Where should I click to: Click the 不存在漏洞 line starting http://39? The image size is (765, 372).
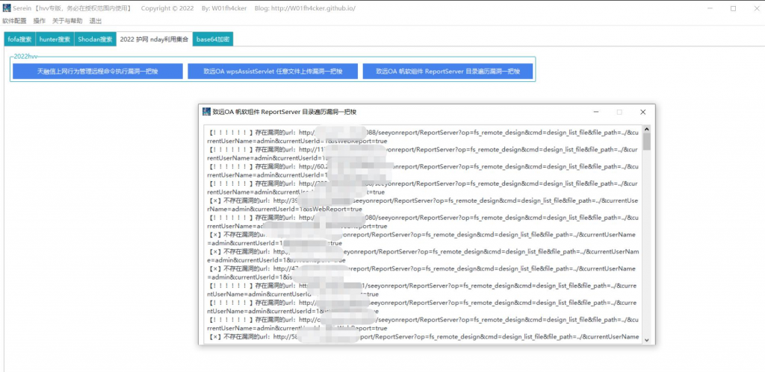click(x=423, y=204)
